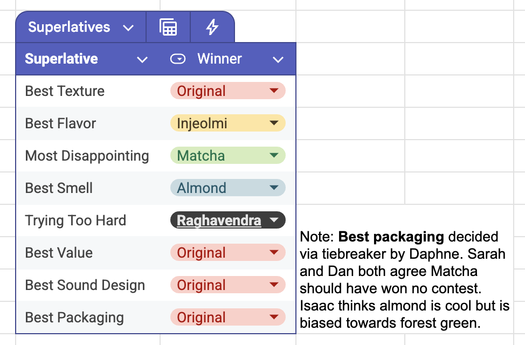Click the dropdown type icon beside Winner
The height and width of the screenshot is (345, 525).
tap(178, 59)
